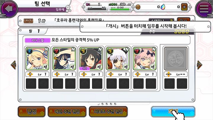Viewport: 213px width, 120px height.
Task: Tap first equipment slot under blonde character
Action: pyautogui.click(x=31, y=83)
